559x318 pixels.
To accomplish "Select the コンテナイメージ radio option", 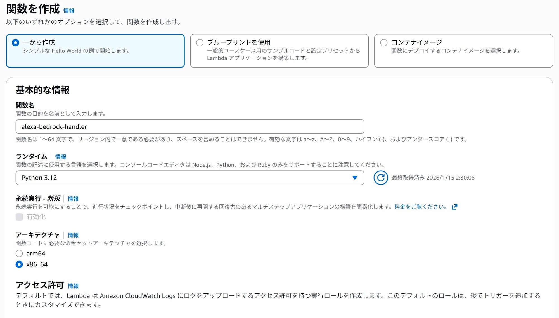I will [x=384, y=43].
